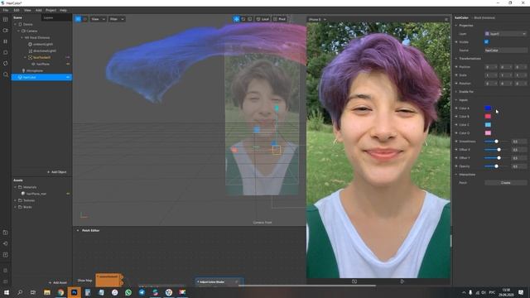Open the simulator device dropdown
This screenshot has width=530, height=298.
tap(317, 20)
